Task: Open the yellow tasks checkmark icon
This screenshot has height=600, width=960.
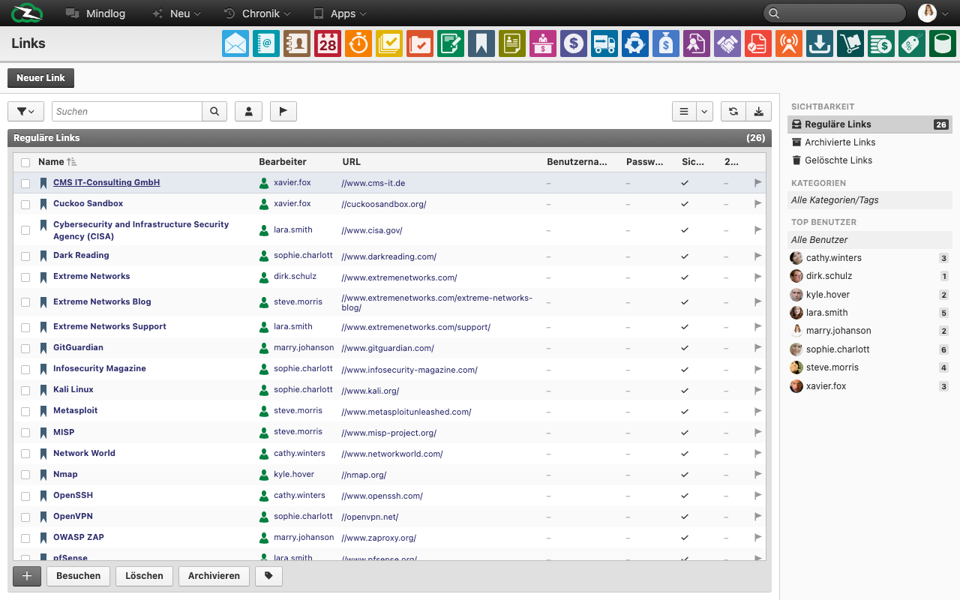Action: point(389,43)
